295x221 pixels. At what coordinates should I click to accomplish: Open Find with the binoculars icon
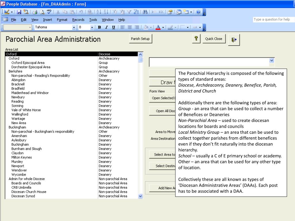145,12
